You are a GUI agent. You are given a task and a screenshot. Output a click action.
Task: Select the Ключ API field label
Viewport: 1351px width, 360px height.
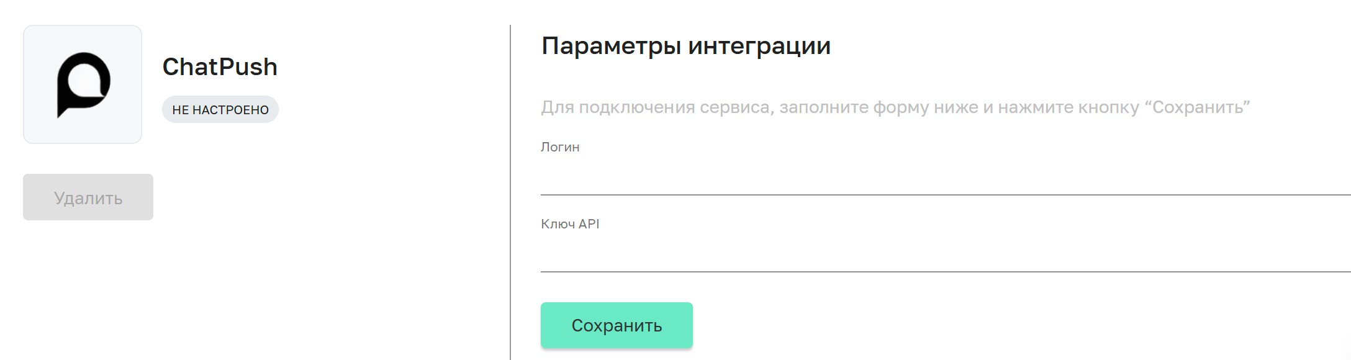point(570,225)
